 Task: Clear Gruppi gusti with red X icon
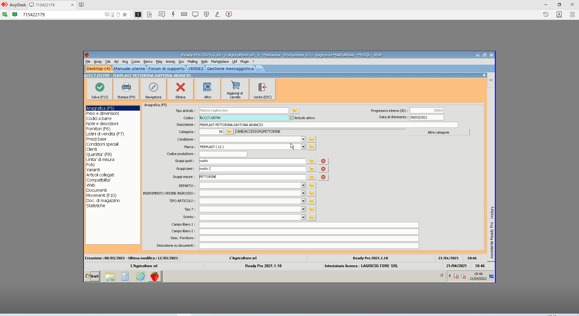[323, 161]
